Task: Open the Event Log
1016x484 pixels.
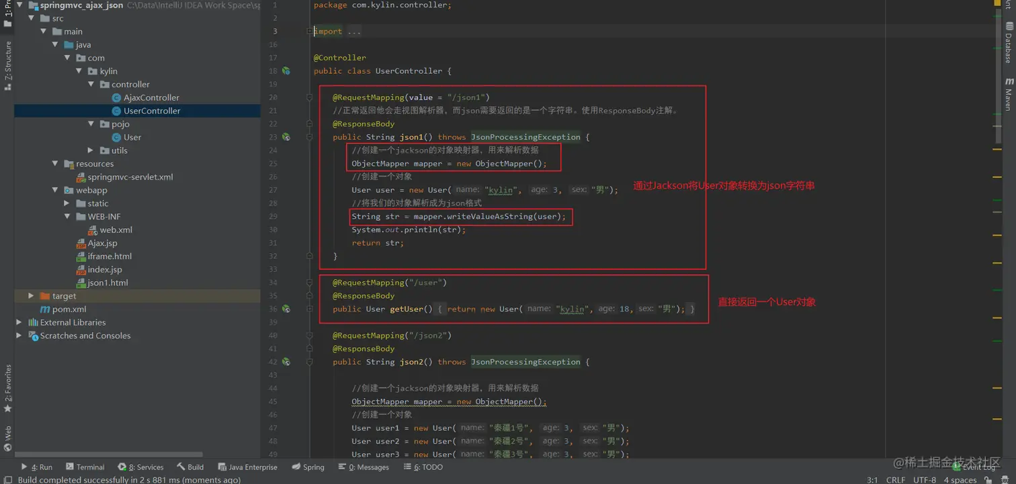Action: pyautogui.click(x=974, y=467)
